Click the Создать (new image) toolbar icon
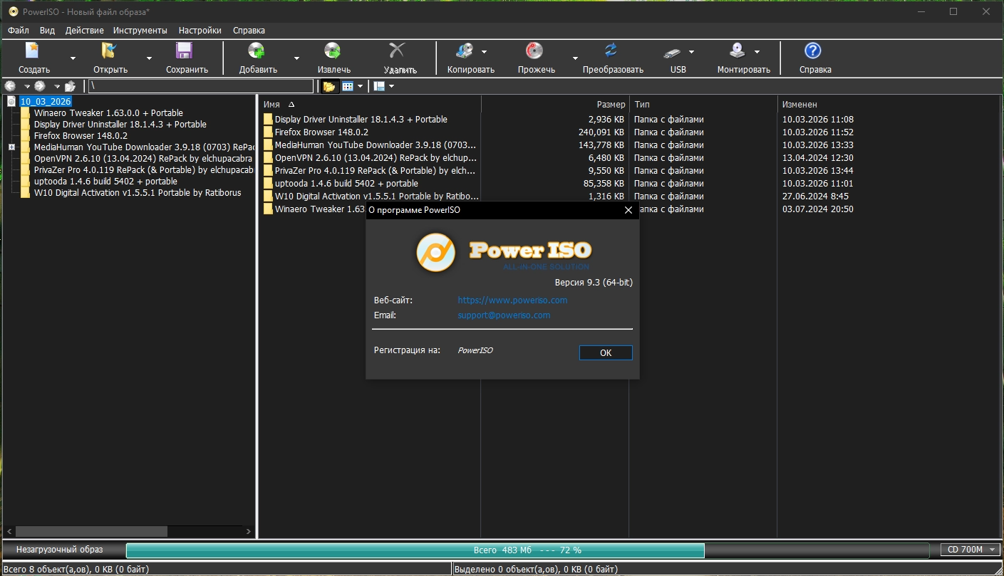This screenshot has height=576, width=1004. pos(33,51)
